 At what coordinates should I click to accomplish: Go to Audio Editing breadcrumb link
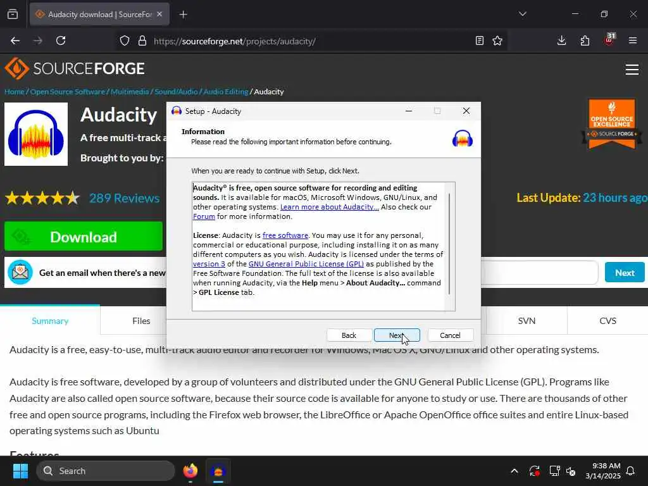coord(226,92)
